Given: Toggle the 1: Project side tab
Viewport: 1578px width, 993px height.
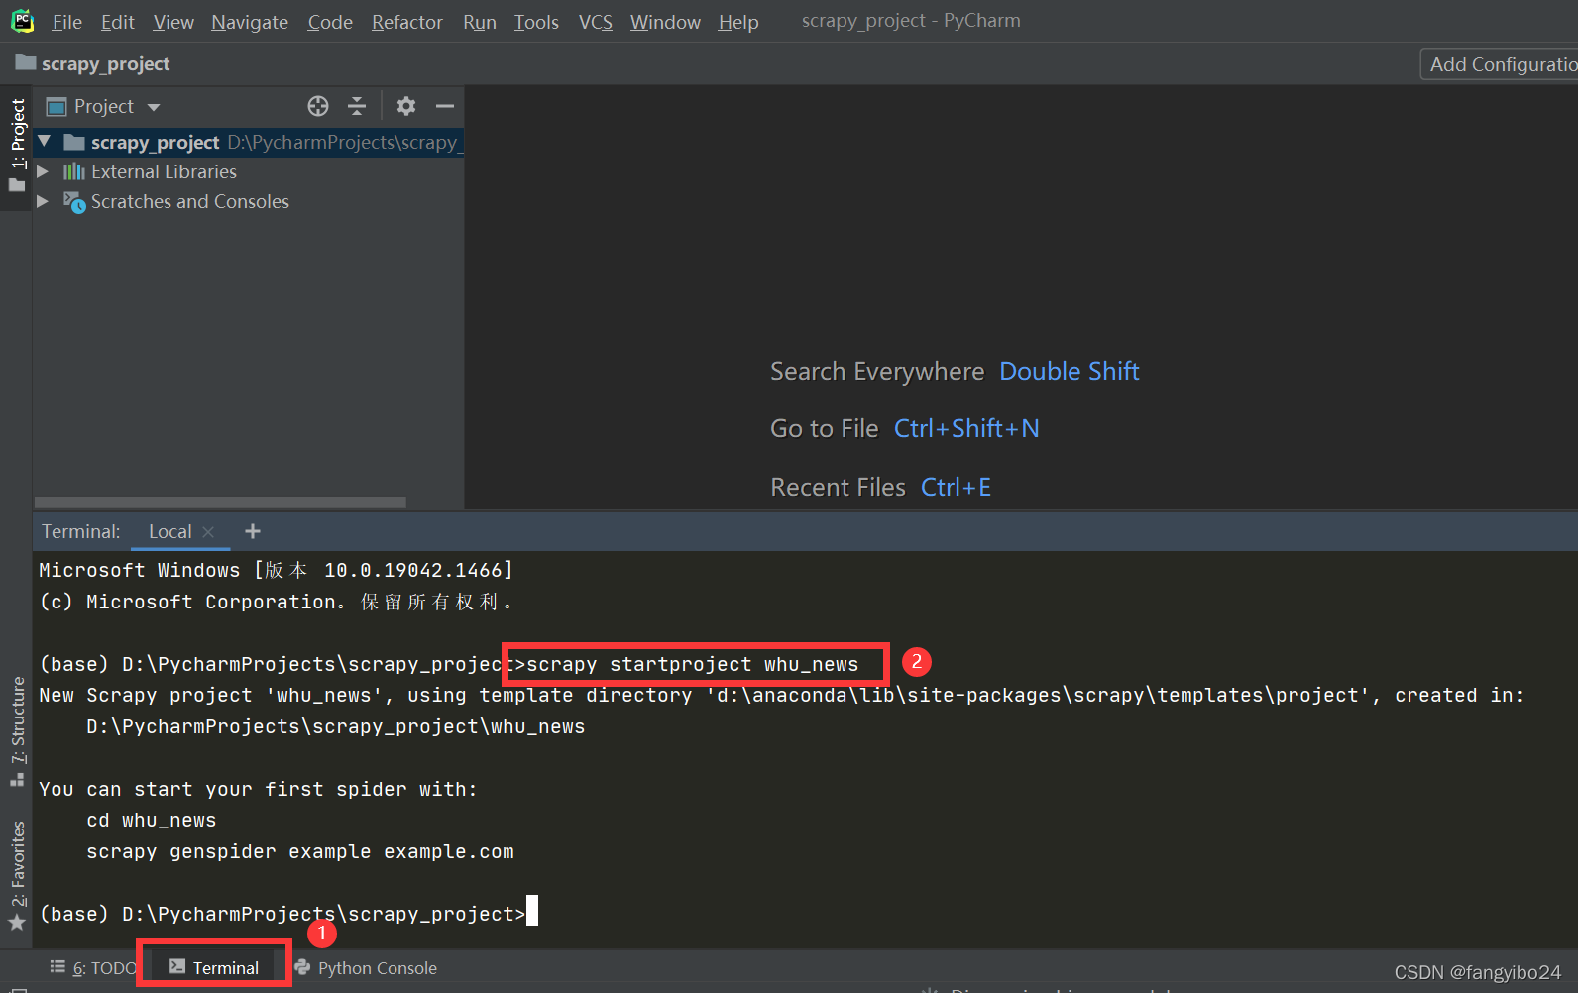Looking at the screenshot, I should [17, 147].
